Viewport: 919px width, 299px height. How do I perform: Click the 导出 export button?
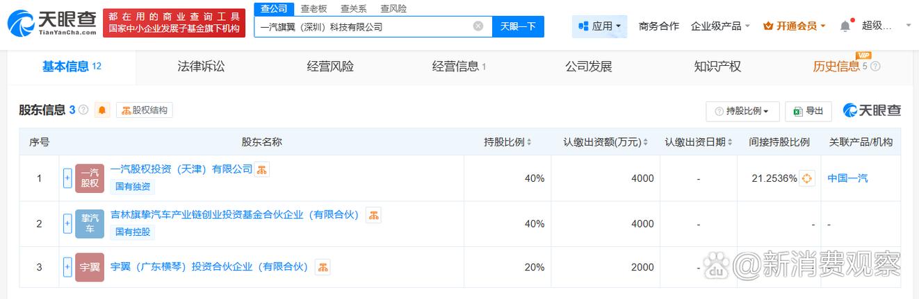(x=808, y=111)
